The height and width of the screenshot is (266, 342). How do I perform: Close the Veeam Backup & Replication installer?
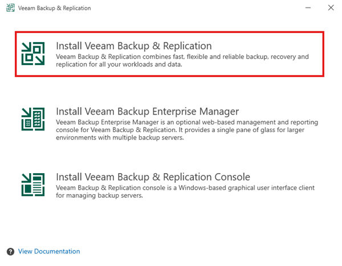pyautogui.click(x=330, y=9)
